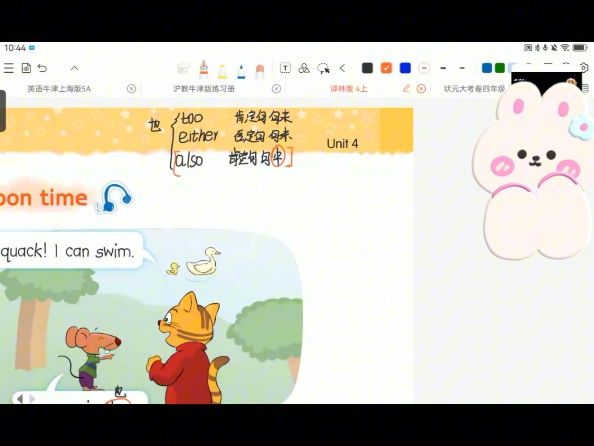594x446 pixels.
Task: Click the left arrow to collapse tools
Action: (342, 68)
